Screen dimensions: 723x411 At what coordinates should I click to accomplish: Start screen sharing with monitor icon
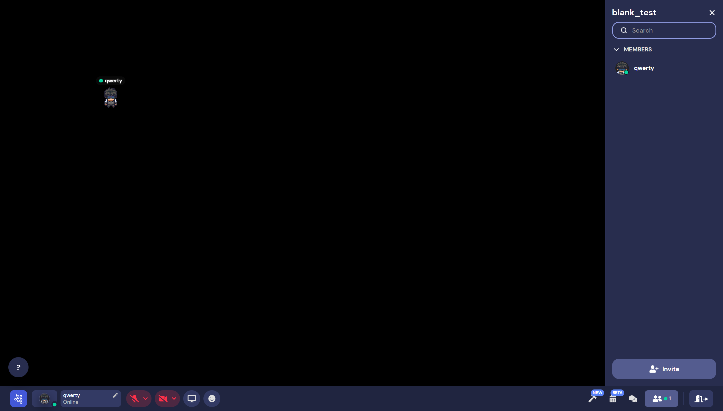click(192, 398)
